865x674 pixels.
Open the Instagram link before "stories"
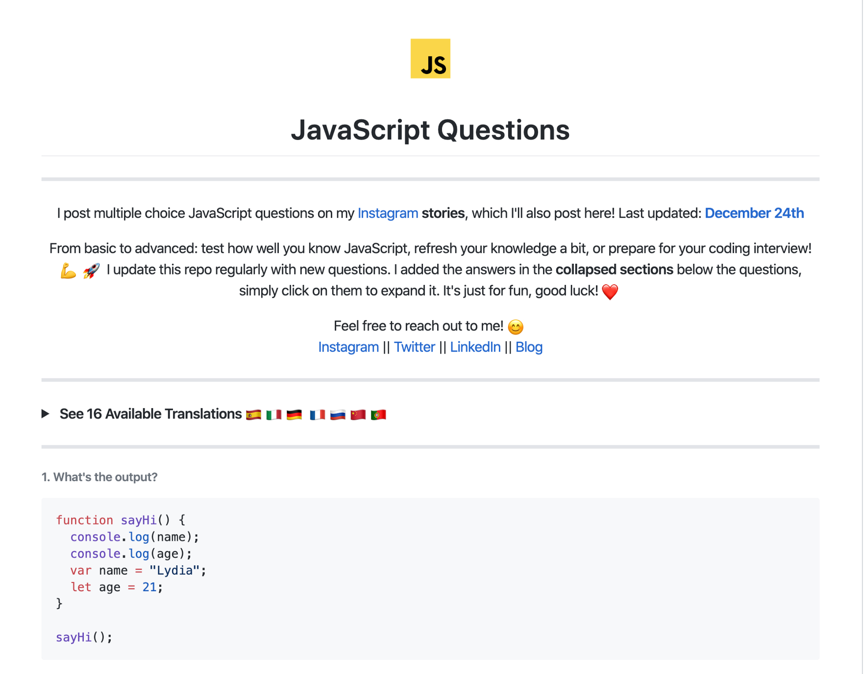coord(387,213)
